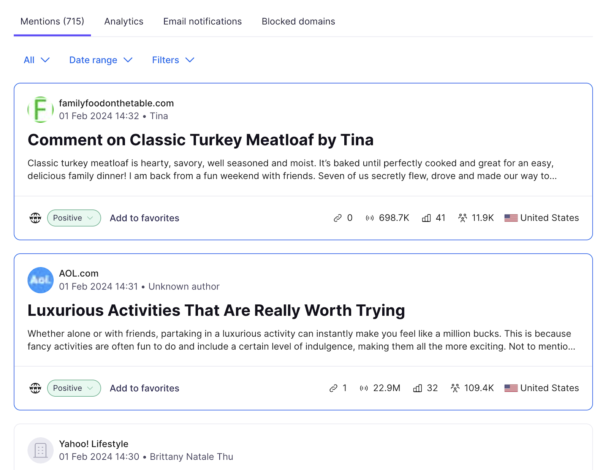Click the backlinks icon on the AOL mention

(332, 388)
